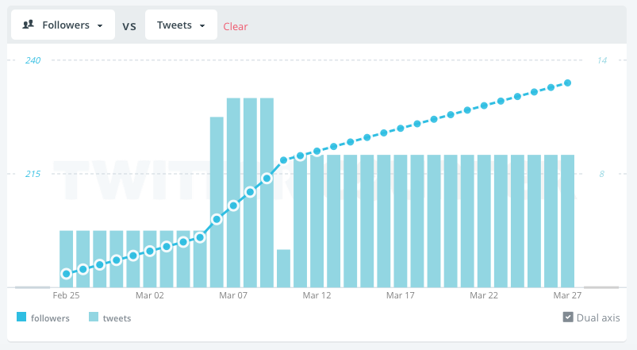Toggle followers series in legend
The width and height of the screenshot is (637, 350).
point(50,318)
